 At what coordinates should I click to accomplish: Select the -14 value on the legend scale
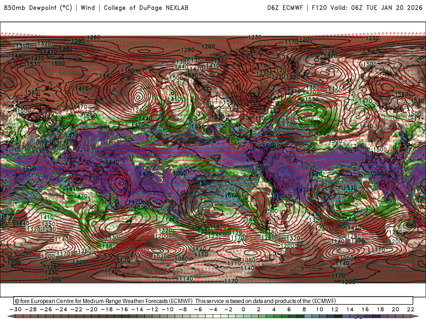(x=137, y=309)
